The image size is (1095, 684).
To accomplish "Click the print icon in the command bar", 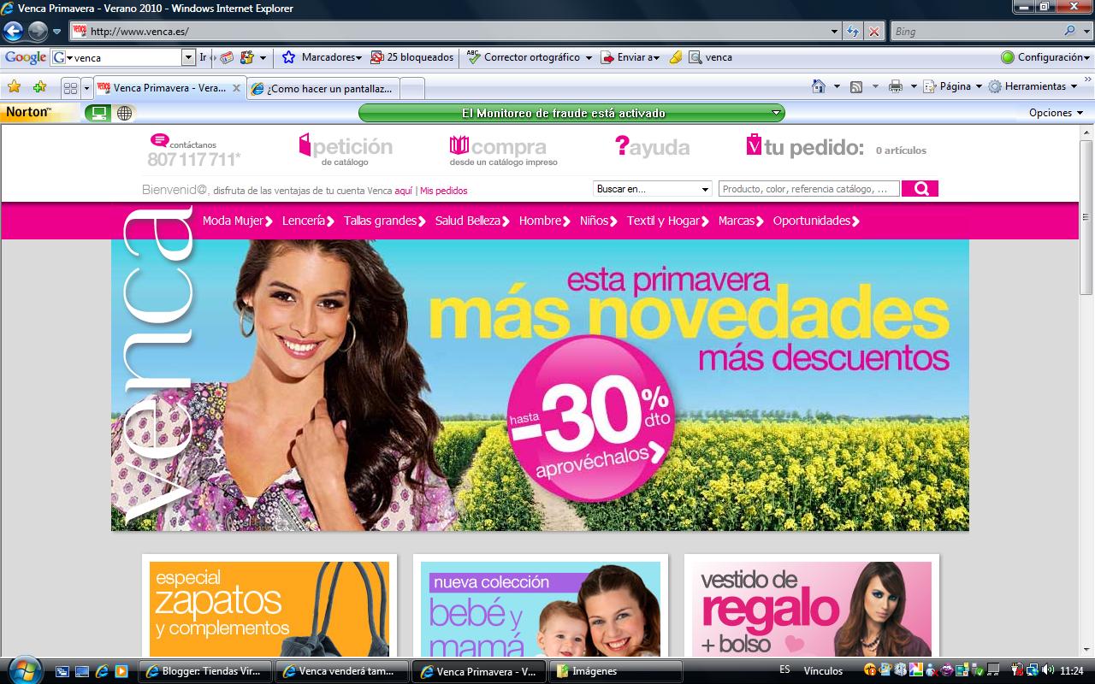I will [897, 86].
